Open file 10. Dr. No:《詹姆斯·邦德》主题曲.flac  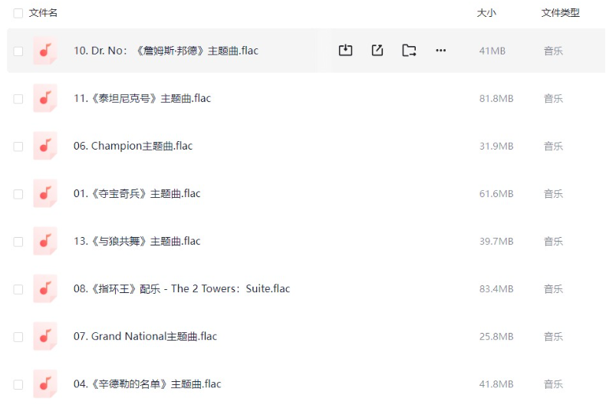(166, 51)
